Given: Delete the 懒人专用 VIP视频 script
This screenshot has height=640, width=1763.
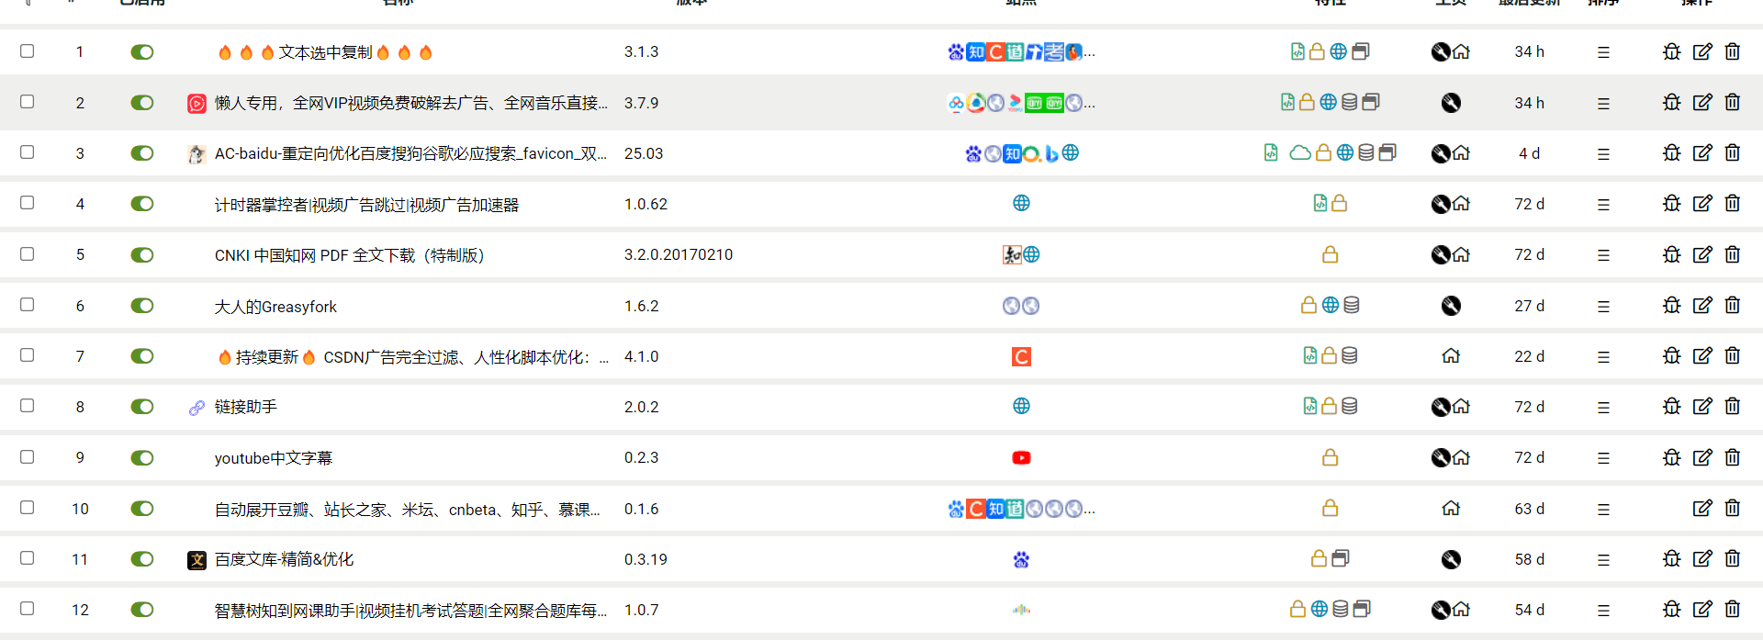Looking at the screenshot, I should tap(1732, 102).
